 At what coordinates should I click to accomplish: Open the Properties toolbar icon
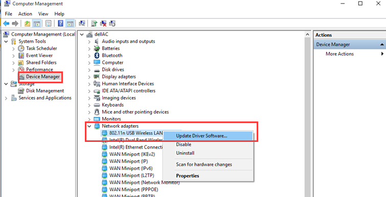49,23
